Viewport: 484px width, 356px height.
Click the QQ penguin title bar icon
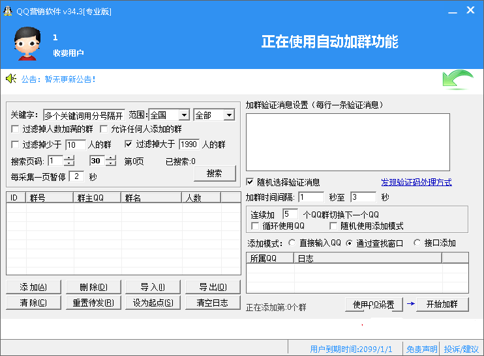pyautogui.click(x=8, y=11)
